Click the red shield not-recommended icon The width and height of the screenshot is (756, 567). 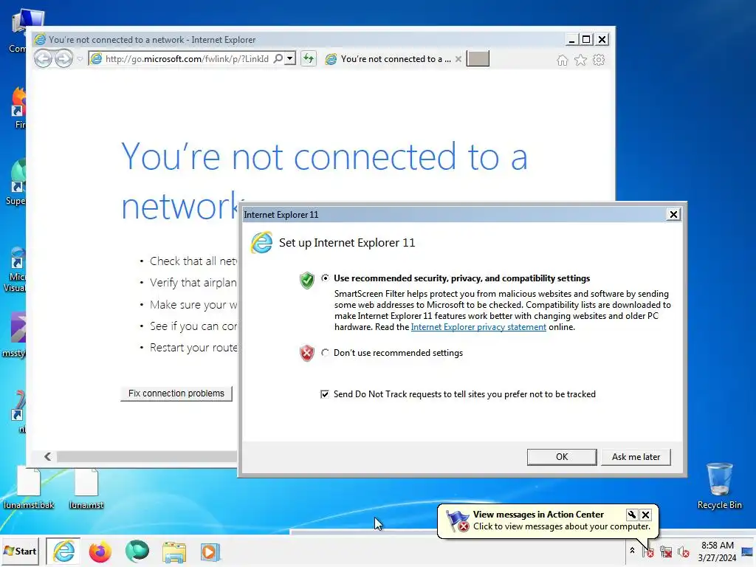306,354
